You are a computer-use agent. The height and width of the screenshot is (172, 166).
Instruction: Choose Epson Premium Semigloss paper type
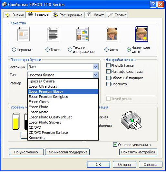pyautogui.click(x=63, y=97)
